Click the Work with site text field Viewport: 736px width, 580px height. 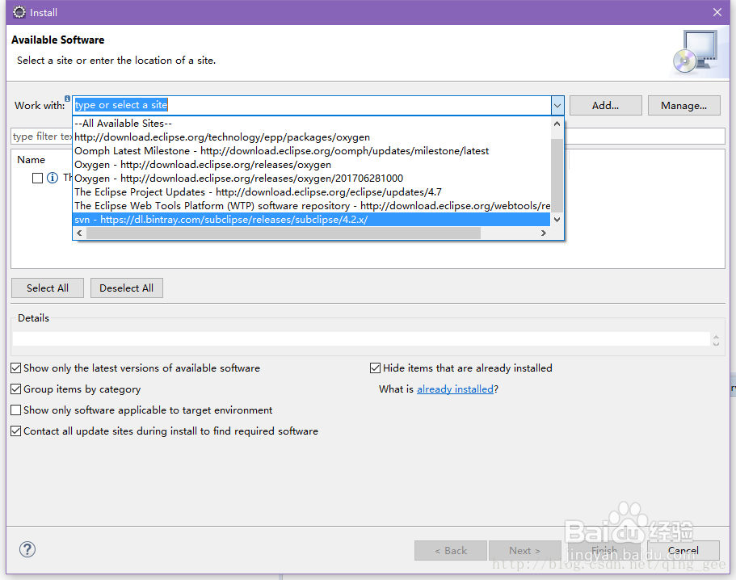click(312, 106)
